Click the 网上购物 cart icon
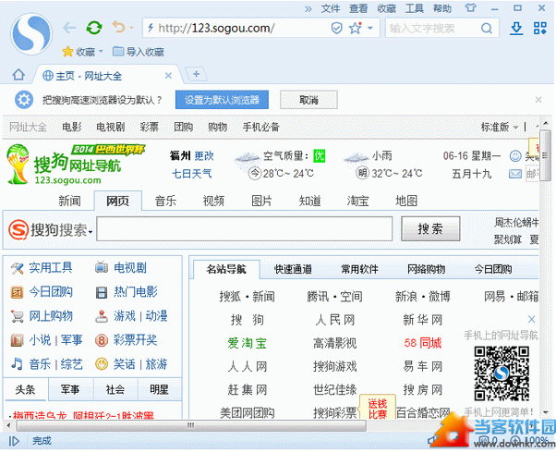Screen dimensions: 556x453 17,316
